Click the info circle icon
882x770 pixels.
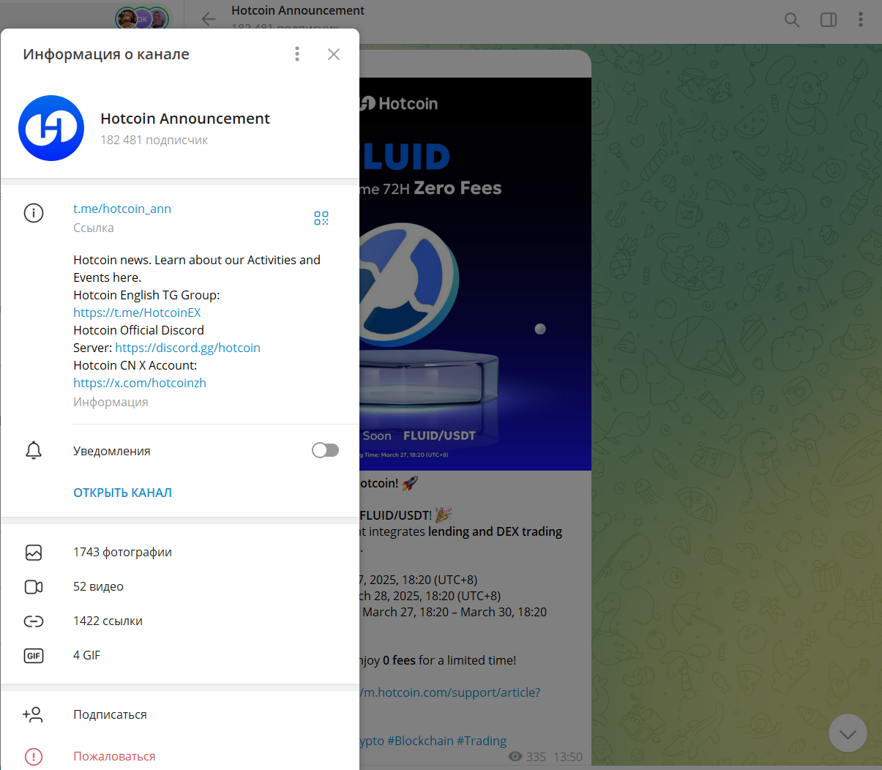point(34,213)
